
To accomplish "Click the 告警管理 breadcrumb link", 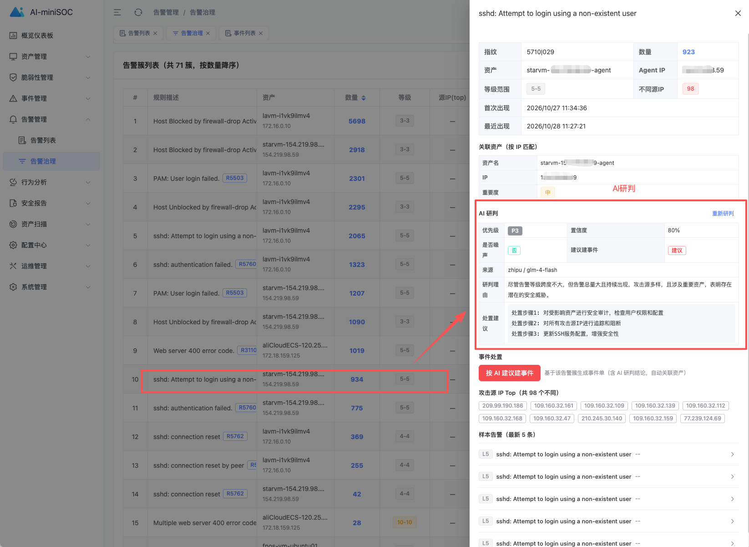I will pyautogui.click(x=166, y=12).
